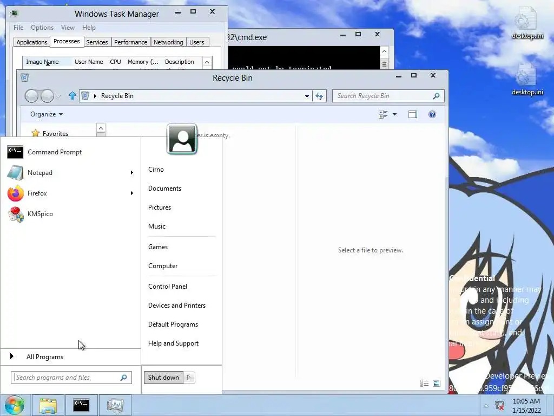
Task: Switch to Command Prompt taskbar icon
Action: (81, 405)
